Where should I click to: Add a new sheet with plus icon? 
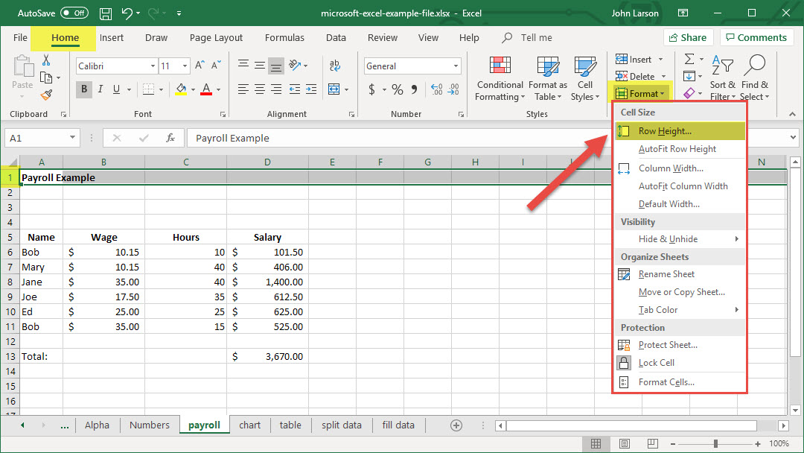456,425
